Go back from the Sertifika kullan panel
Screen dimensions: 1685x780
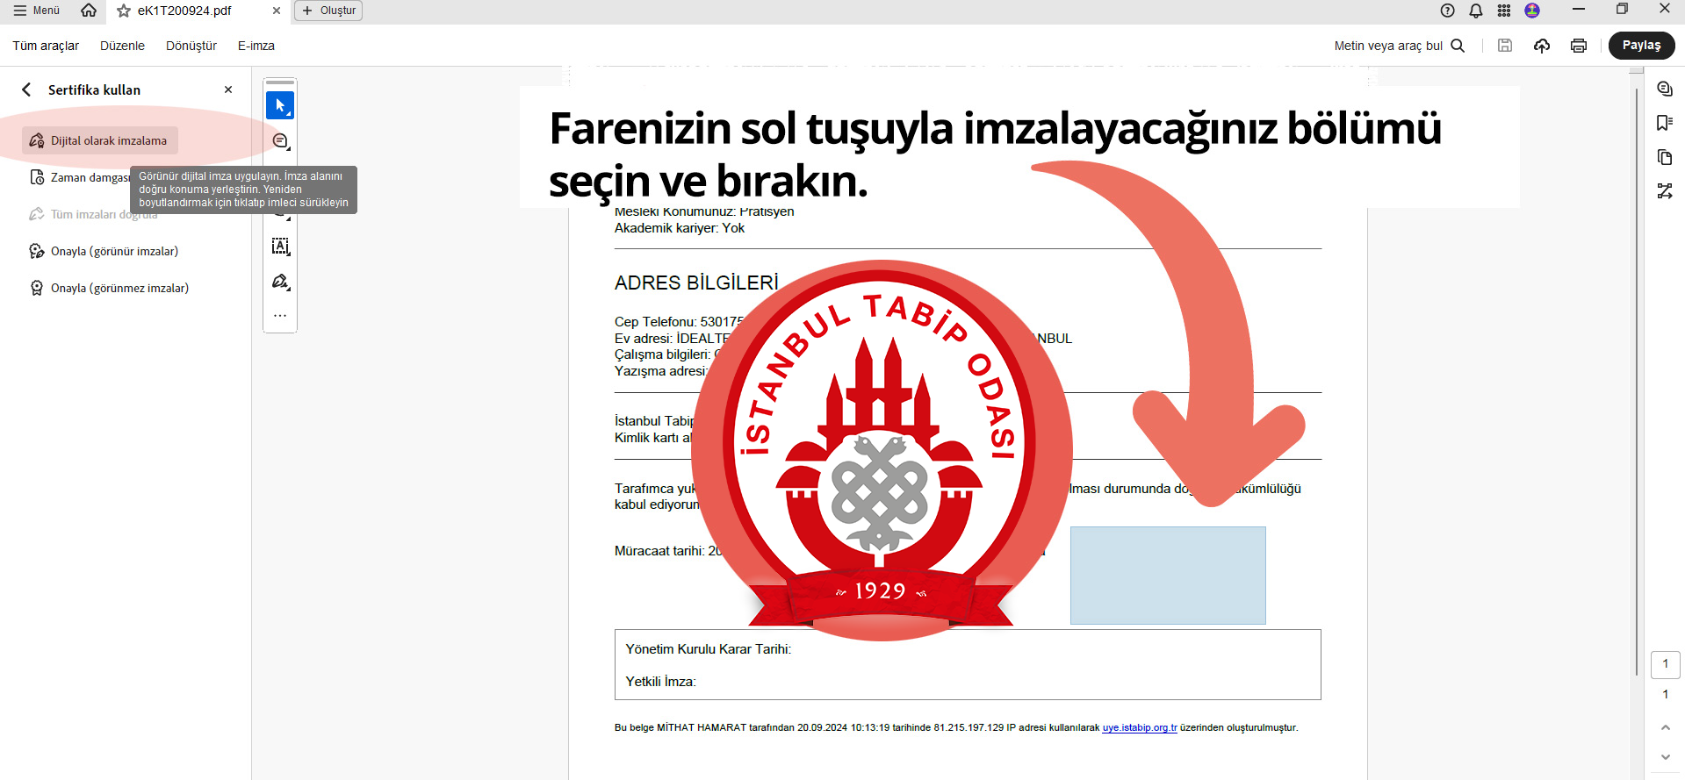(x=26, y=89)
